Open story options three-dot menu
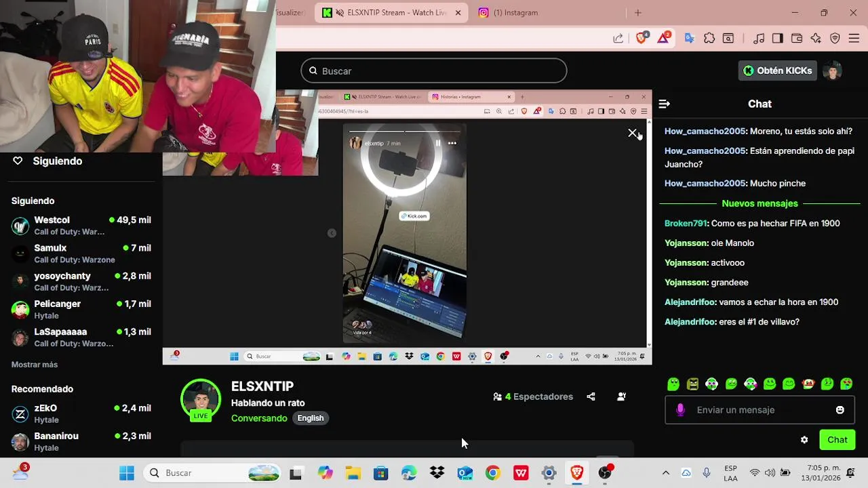Viewport: 868px width, 488px height. tap(452, 143)
